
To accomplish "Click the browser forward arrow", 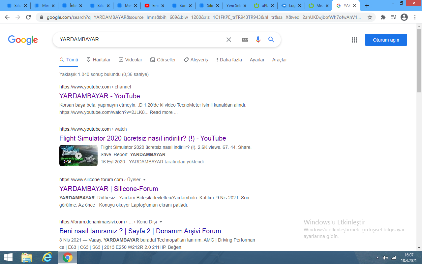I will click(x=18, y=17).
